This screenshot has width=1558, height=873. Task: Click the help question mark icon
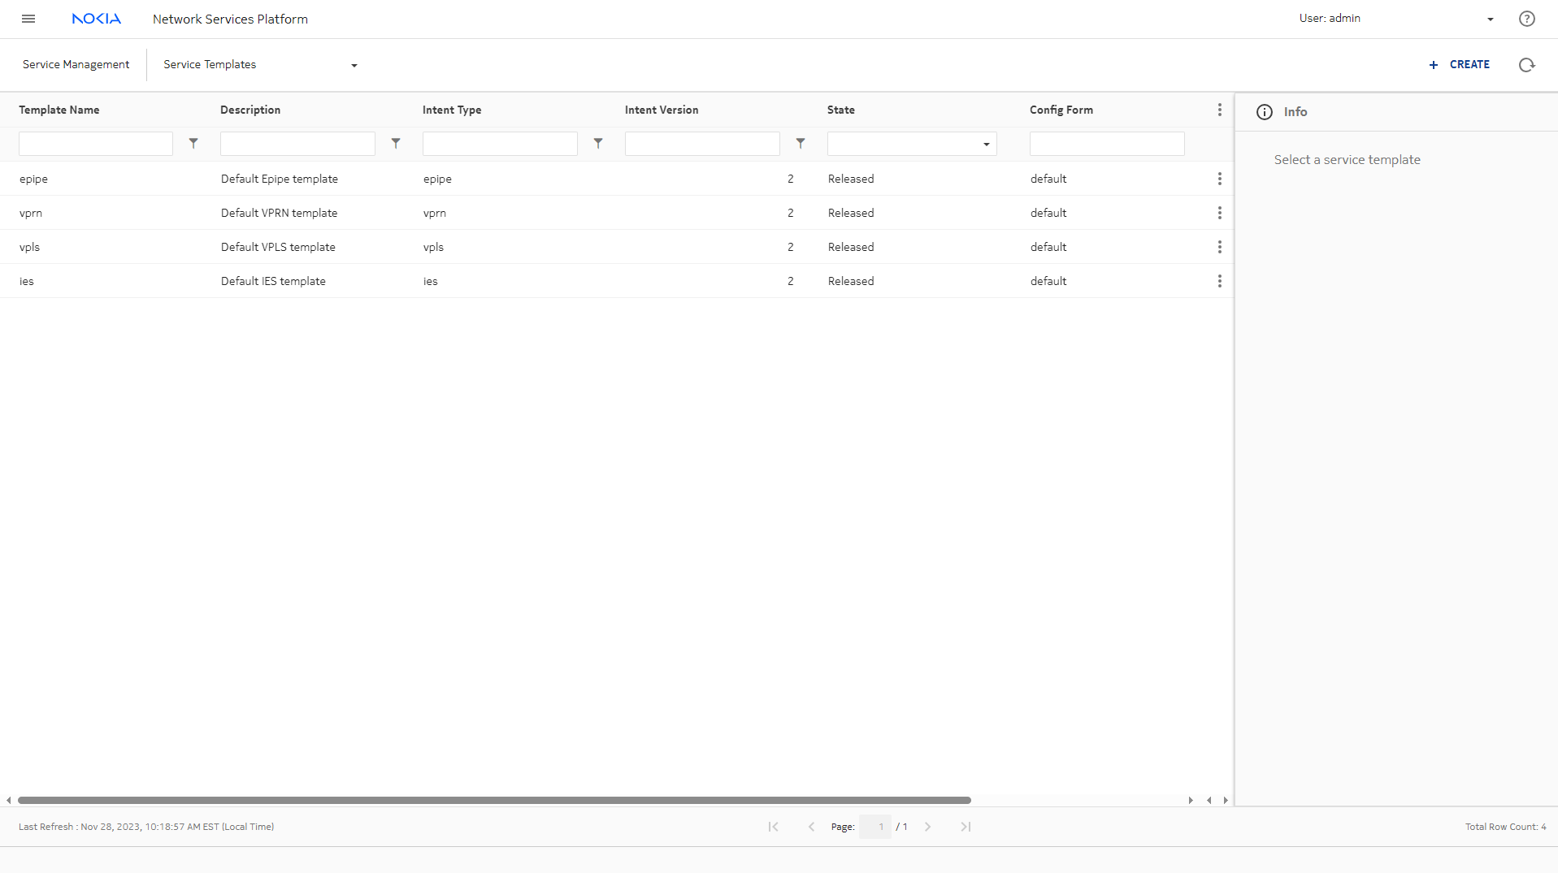click(1526, 19)
